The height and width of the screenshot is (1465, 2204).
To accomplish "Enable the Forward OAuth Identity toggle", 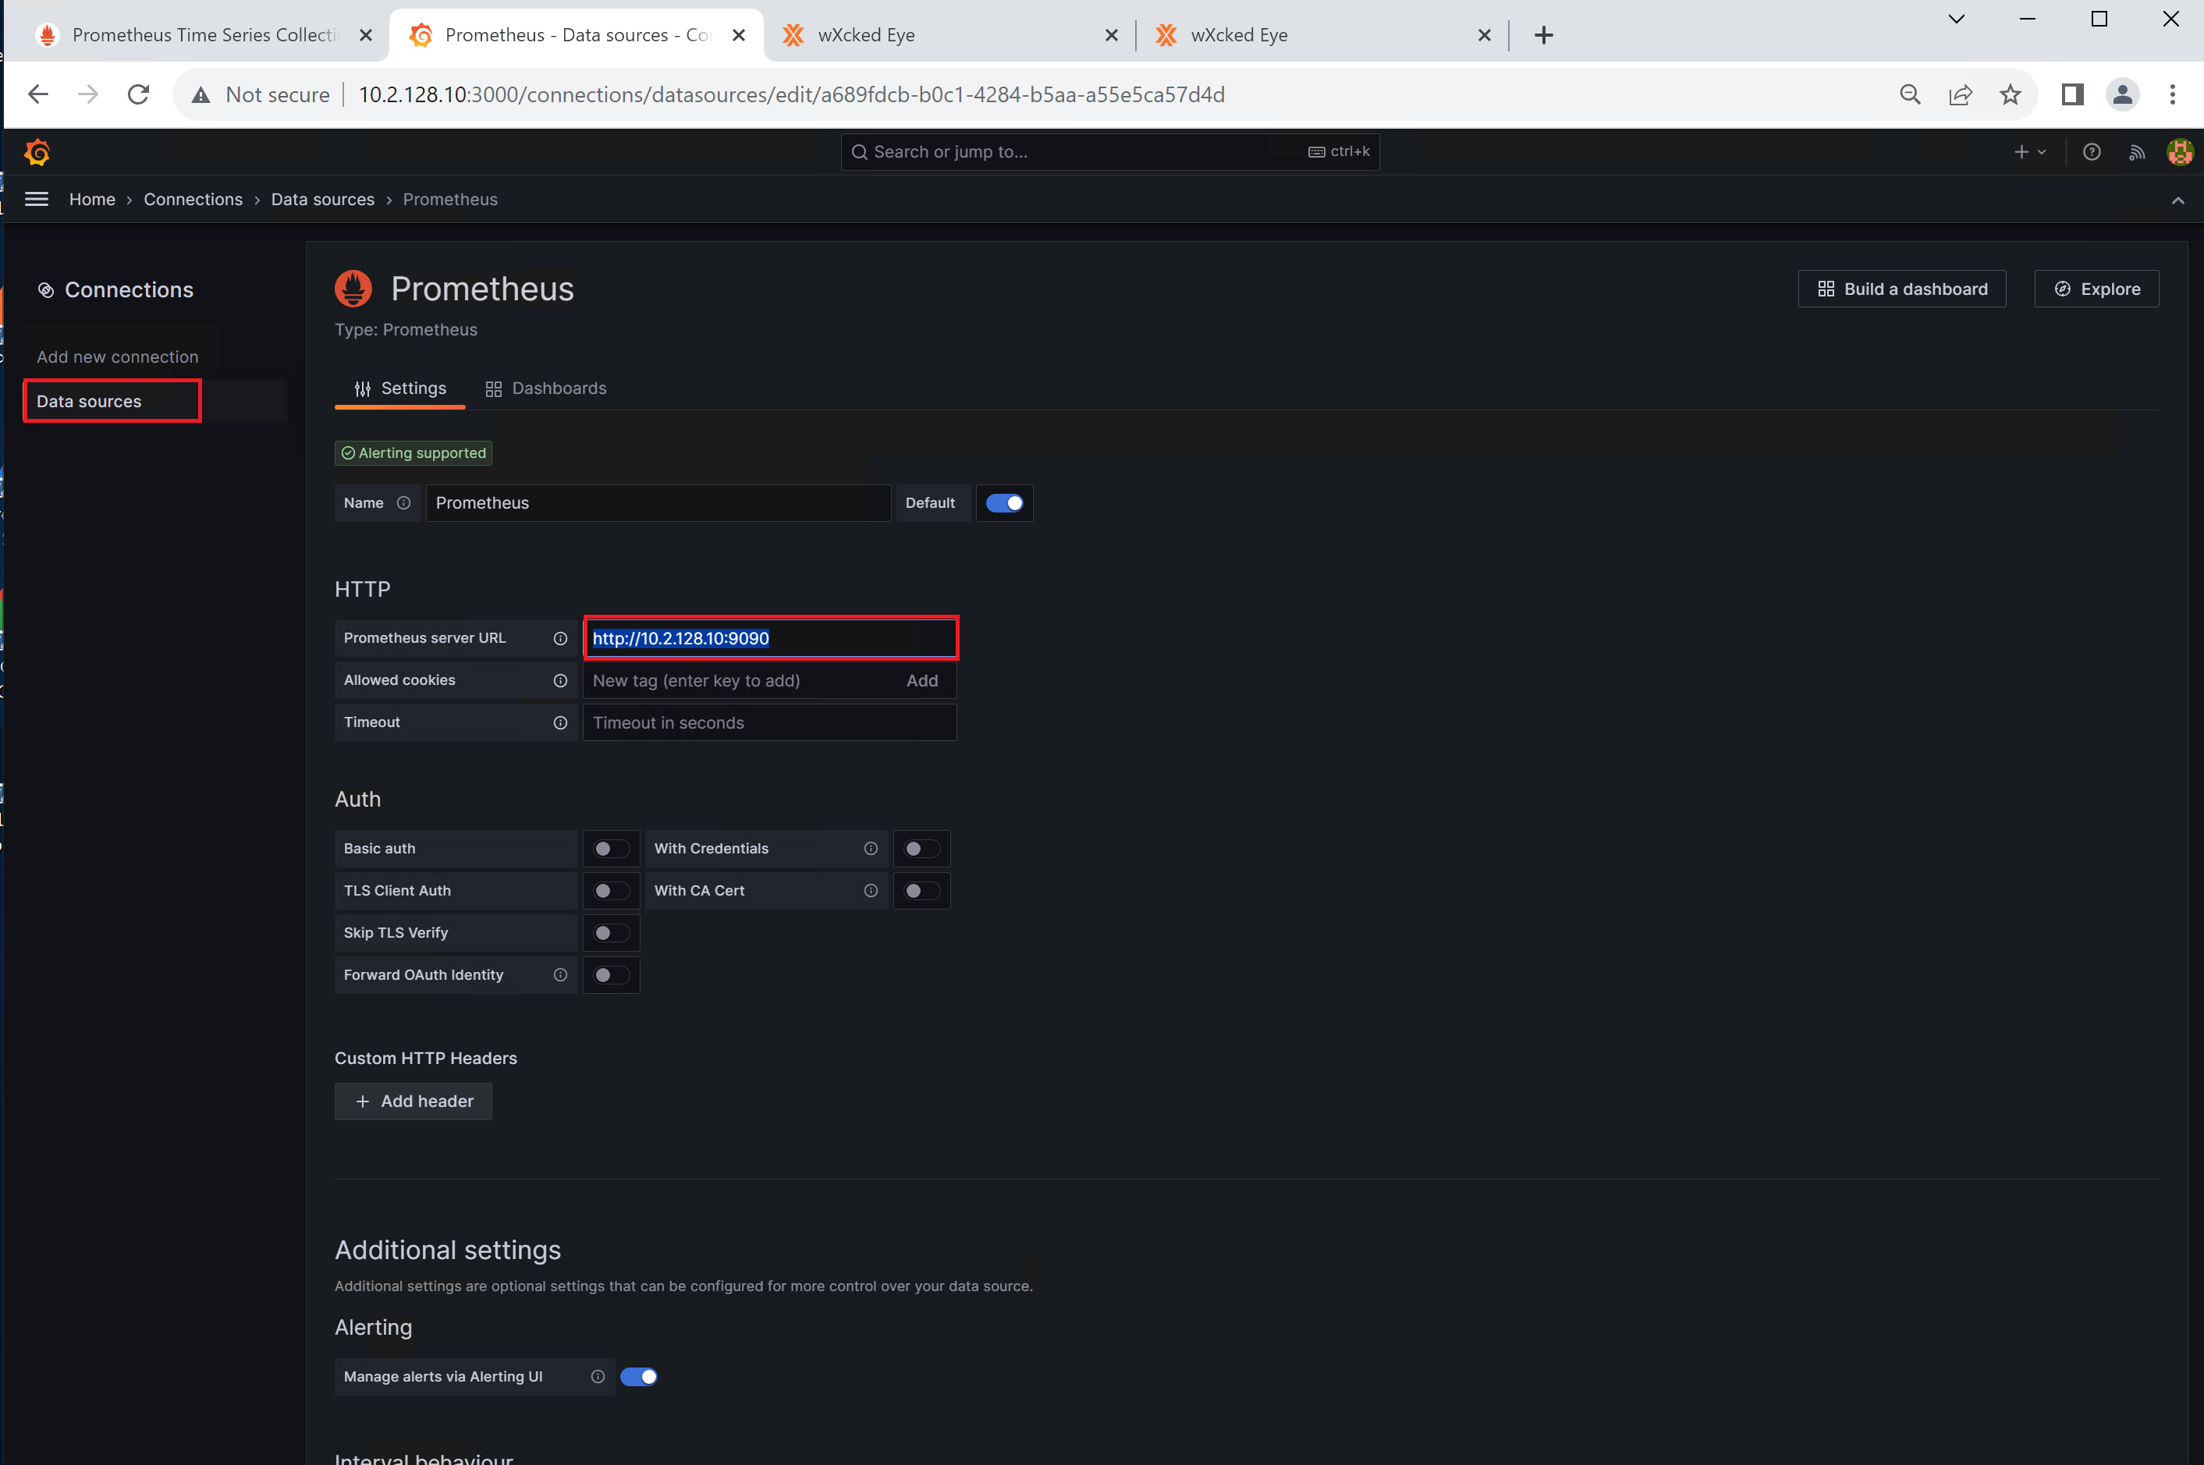I will pos(611,974).
